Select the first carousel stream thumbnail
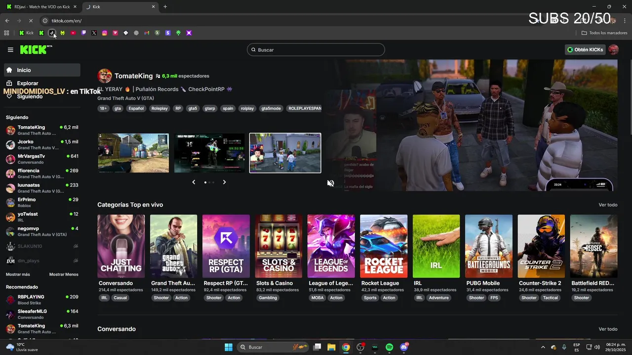 pyautogui.click(x=133, y=153)
